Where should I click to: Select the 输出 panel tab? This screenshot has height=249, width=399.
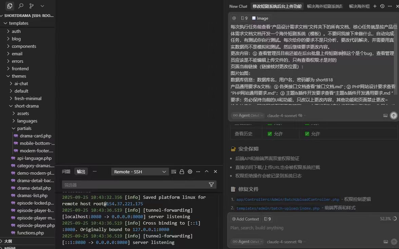click(81, 171)
